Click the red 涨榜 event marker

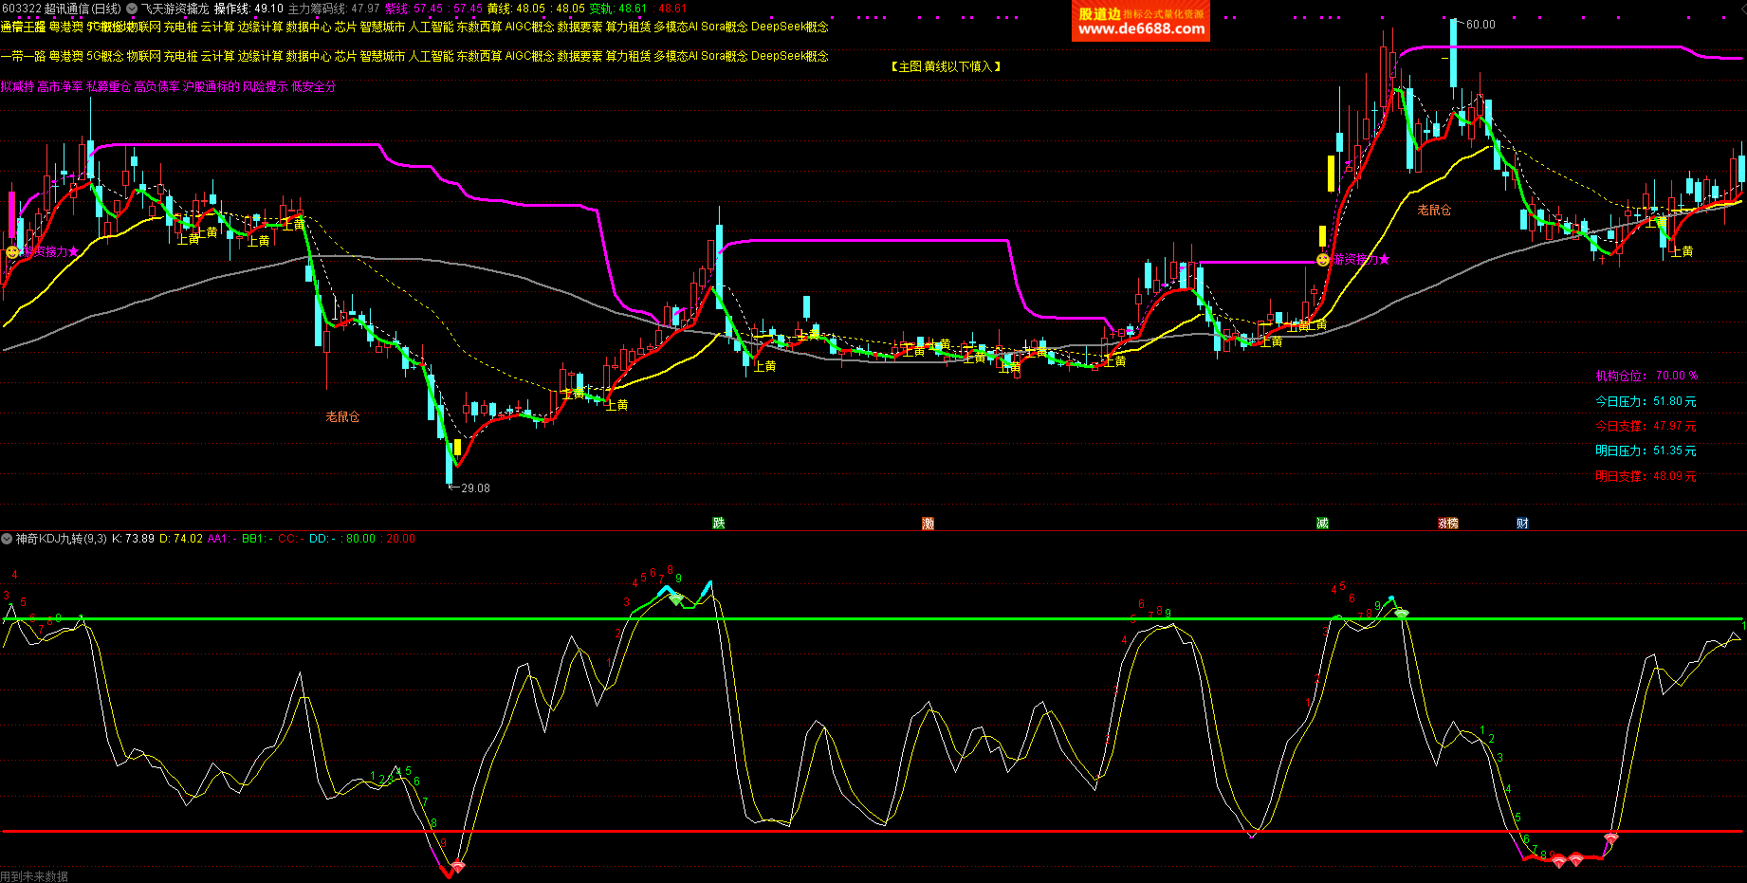click(1447, 524)
